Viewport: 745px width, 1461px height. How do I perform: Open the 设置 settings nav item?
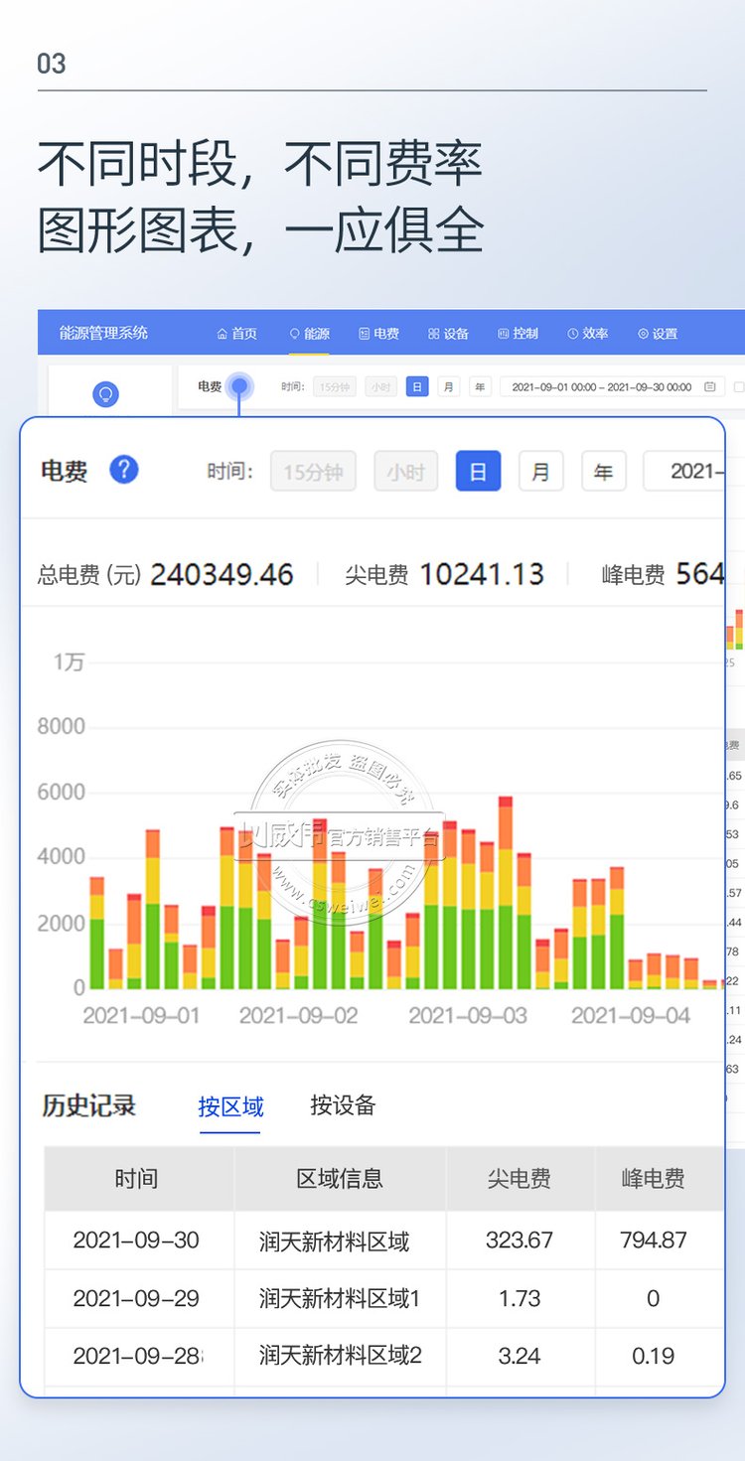click(658, 334)
